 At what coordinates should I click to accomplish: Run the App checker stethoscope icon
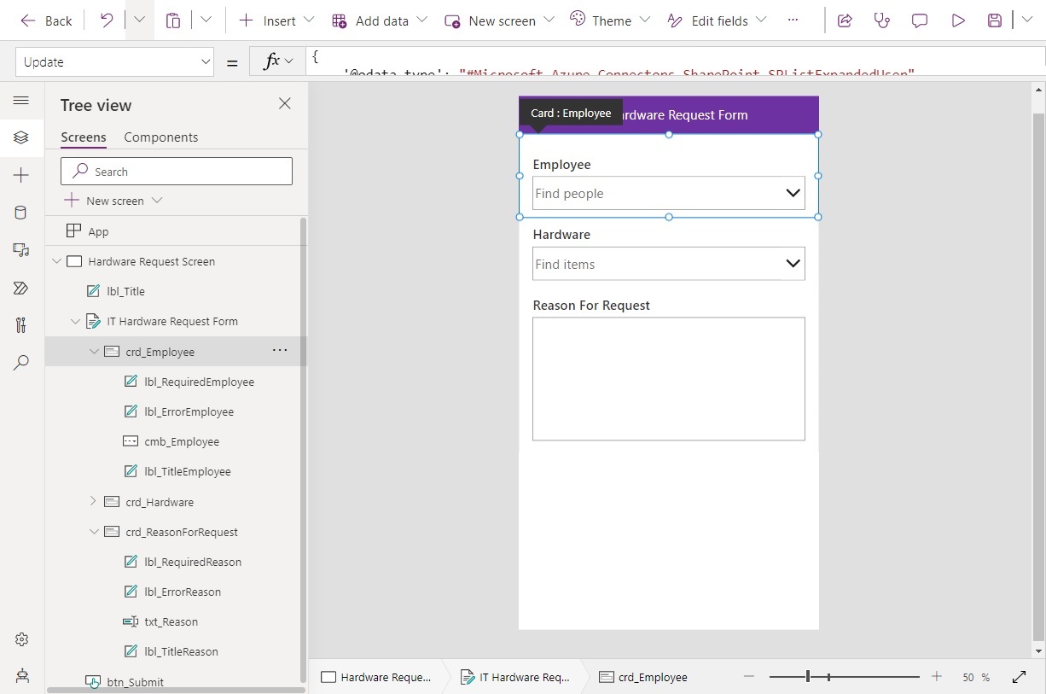(x=881, y=20)
